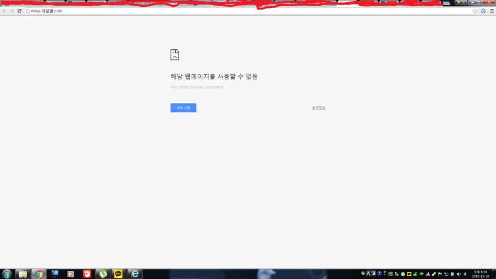Open File Explorer from the taskbar
This screenshot has width=496, height=279.
[23, 274]
